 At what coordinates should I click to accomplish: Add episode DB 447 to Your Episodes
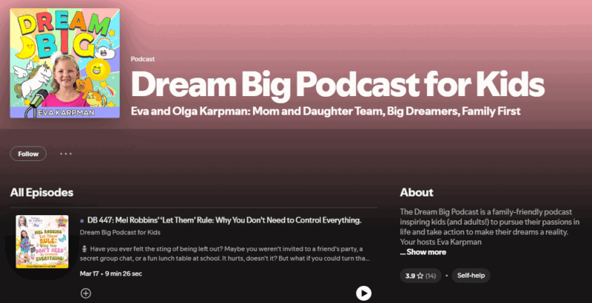(x=86, y=293)
